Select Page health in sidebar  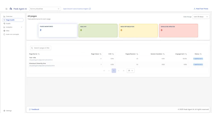click(x=13, y=20)
